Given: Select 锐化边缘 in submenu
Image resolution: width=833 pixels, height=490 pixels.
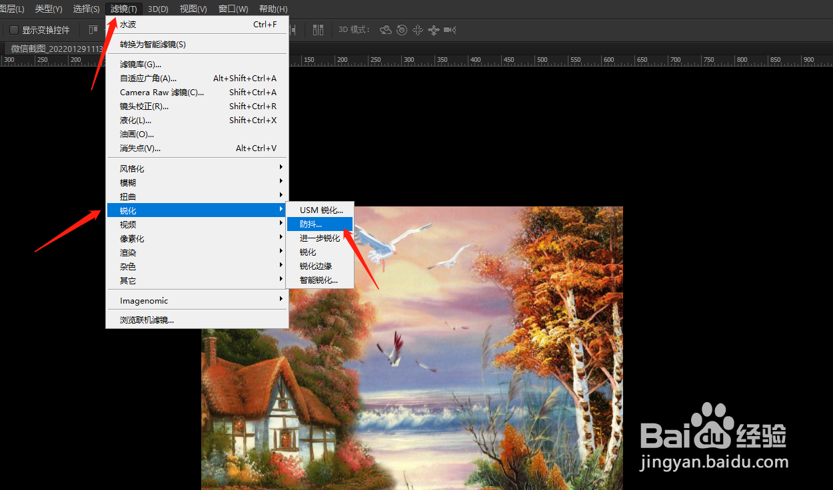Looking at the screenshot, I should point(320,266).
